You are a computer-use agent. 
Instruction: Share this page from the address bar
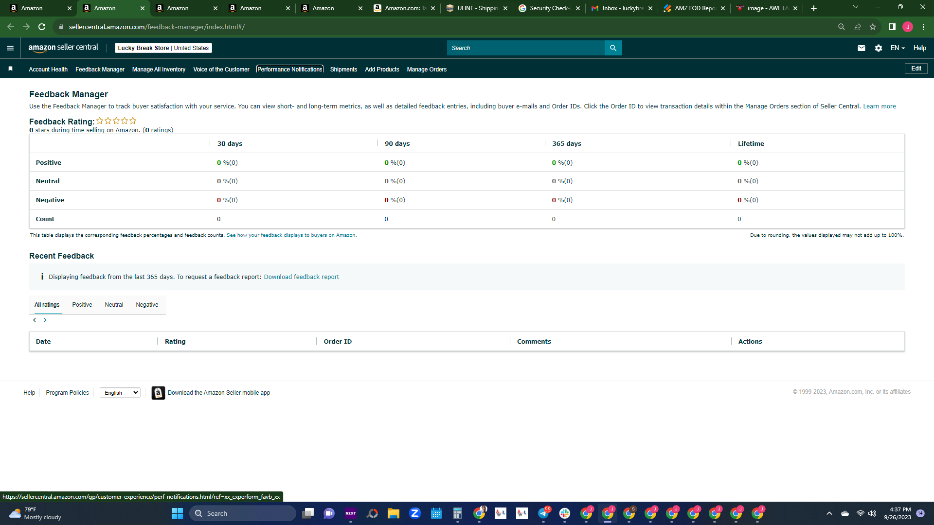(x=857, y=27)
